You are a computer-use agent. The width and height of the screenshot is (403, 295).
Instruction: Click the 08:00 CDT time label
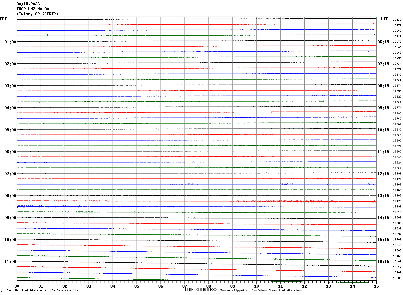pyautogui.click(x=10, y=196)
